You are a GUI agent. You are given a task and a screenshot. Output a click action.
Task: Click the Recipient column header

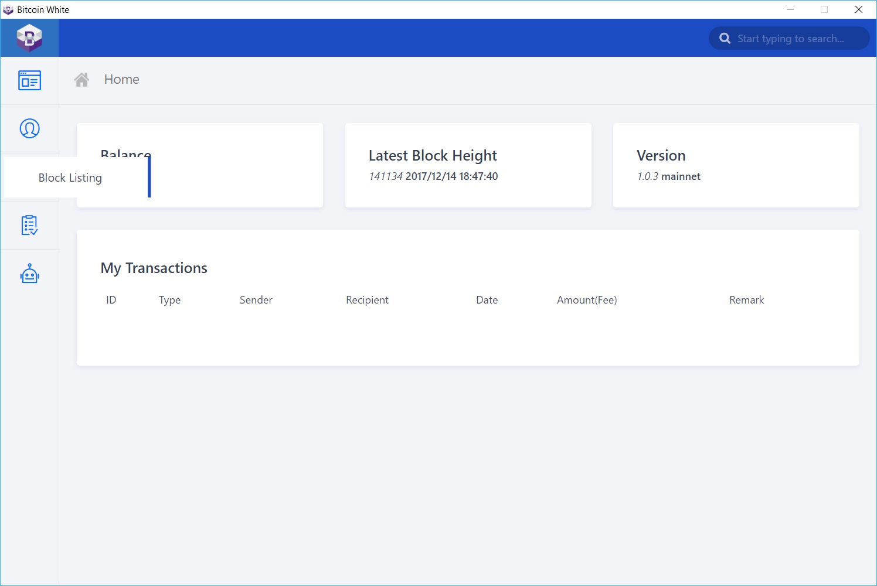click(368, 300)
